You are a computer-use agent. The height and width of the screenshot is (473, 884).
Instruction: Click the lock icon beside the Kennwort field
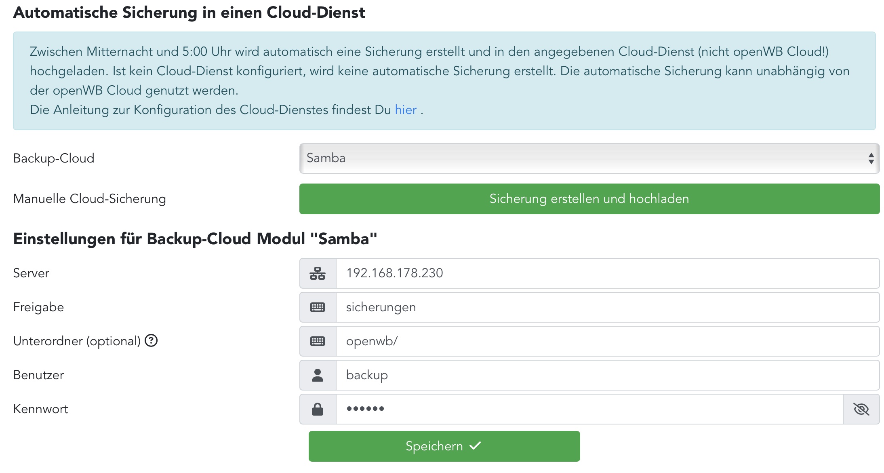point(318,409)
